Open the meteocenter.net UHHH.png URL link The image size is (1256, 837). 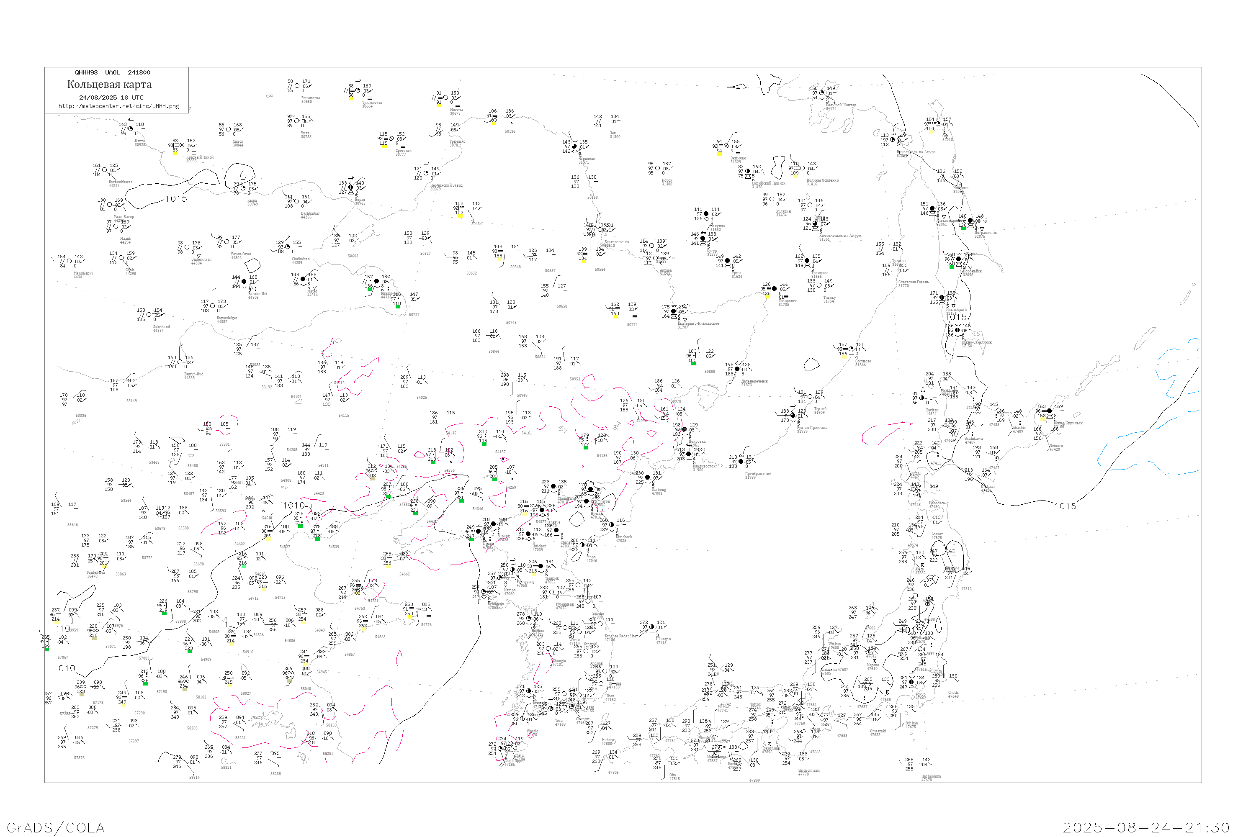[118, 106]
